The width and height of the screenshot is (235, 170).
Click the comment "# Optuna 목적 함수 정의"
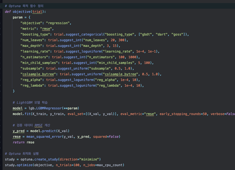[24, 6]
